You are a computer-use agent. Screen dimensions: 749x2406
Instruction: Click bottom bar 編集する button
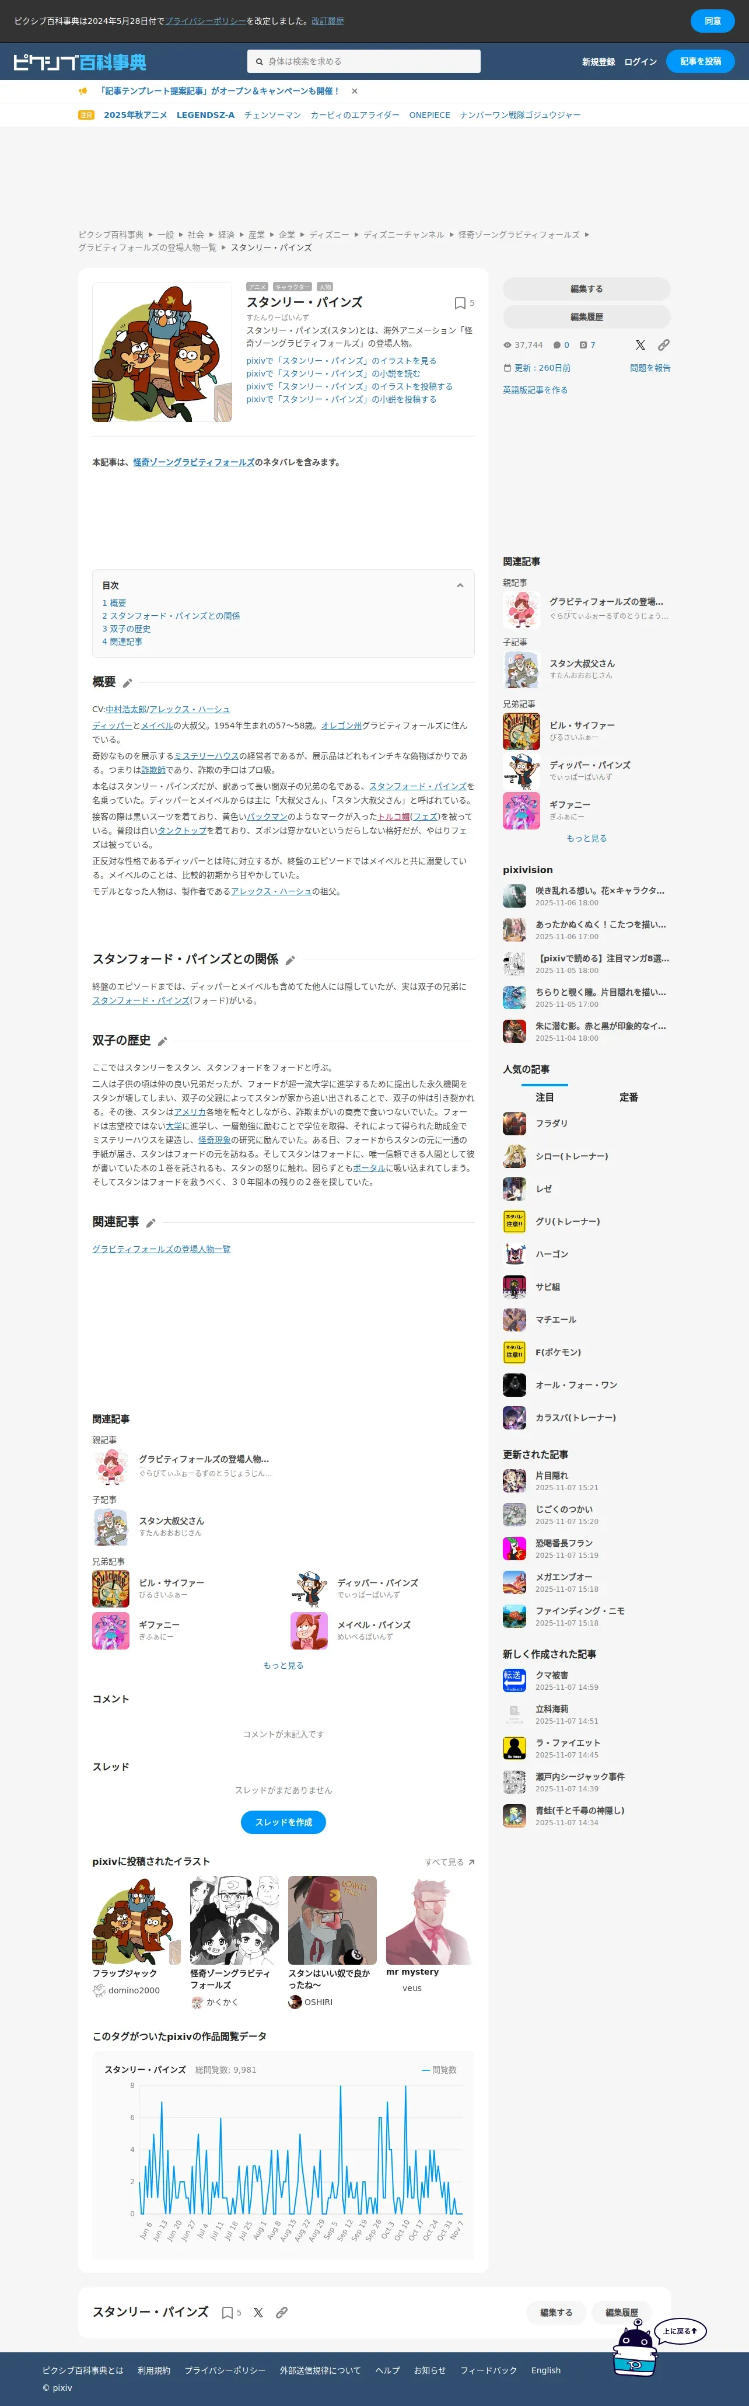click(556, 2313)
